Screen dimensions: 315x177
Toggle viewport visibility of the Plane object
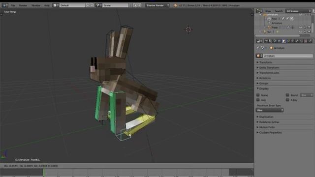[x=301, y=28]
